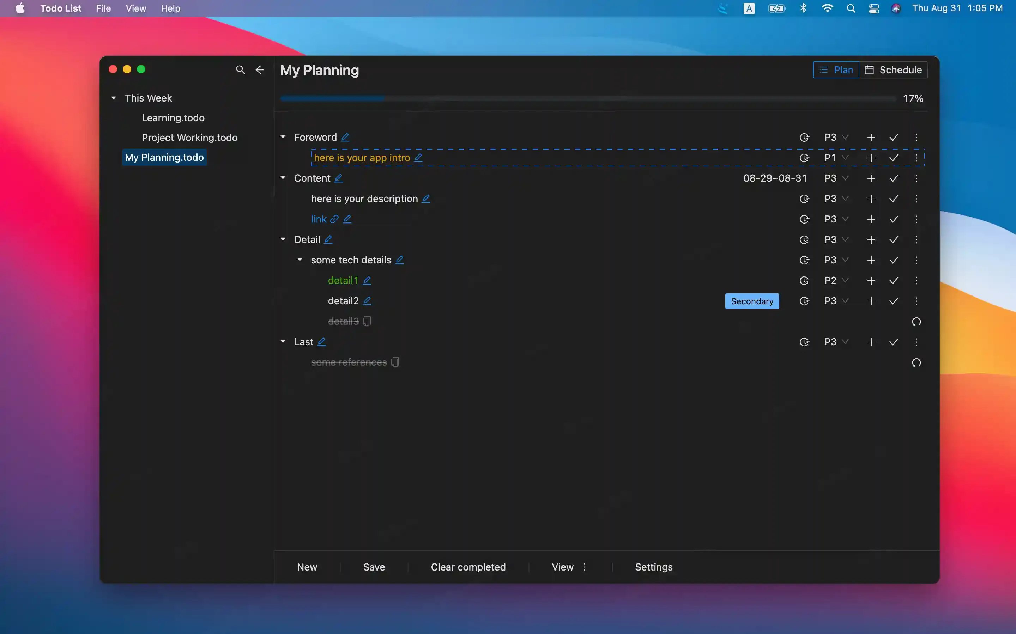Edit 'here is your description' pencil icon
This screenshot has height=634, width=1016.
click(426, 198)
